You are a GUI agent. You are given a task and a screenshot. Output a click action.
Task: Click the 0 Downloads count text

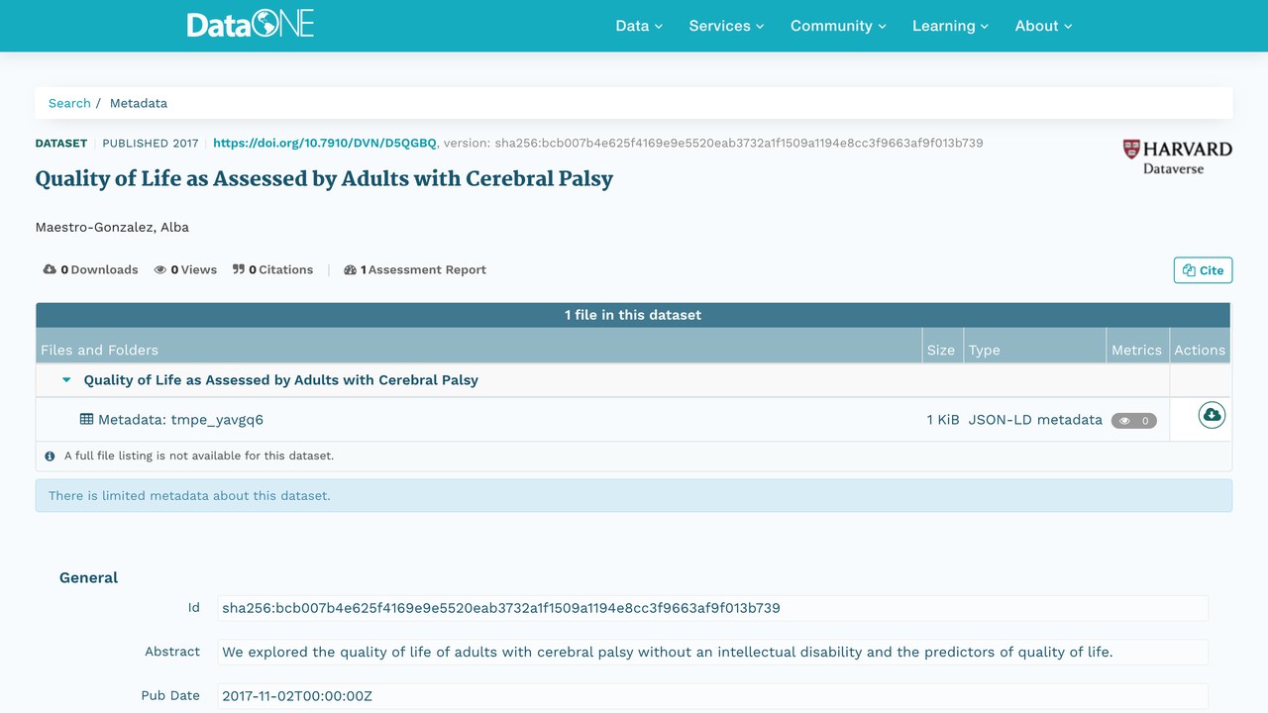(99, 269)
